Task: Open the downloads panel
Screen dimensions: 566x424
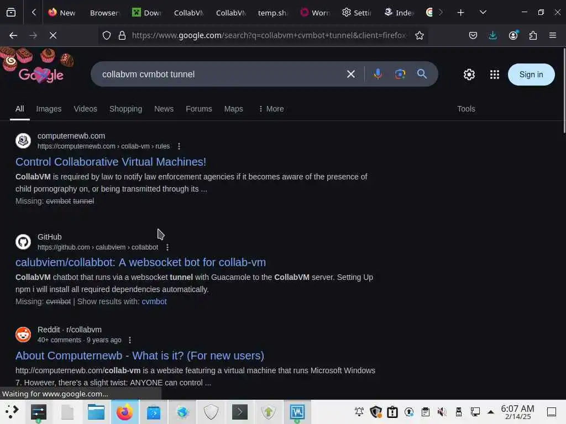Action: point(492,35)
